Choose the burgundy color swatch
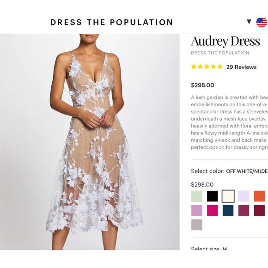The height and width of the screenshot is (268, 268). [x=260, y=210]
